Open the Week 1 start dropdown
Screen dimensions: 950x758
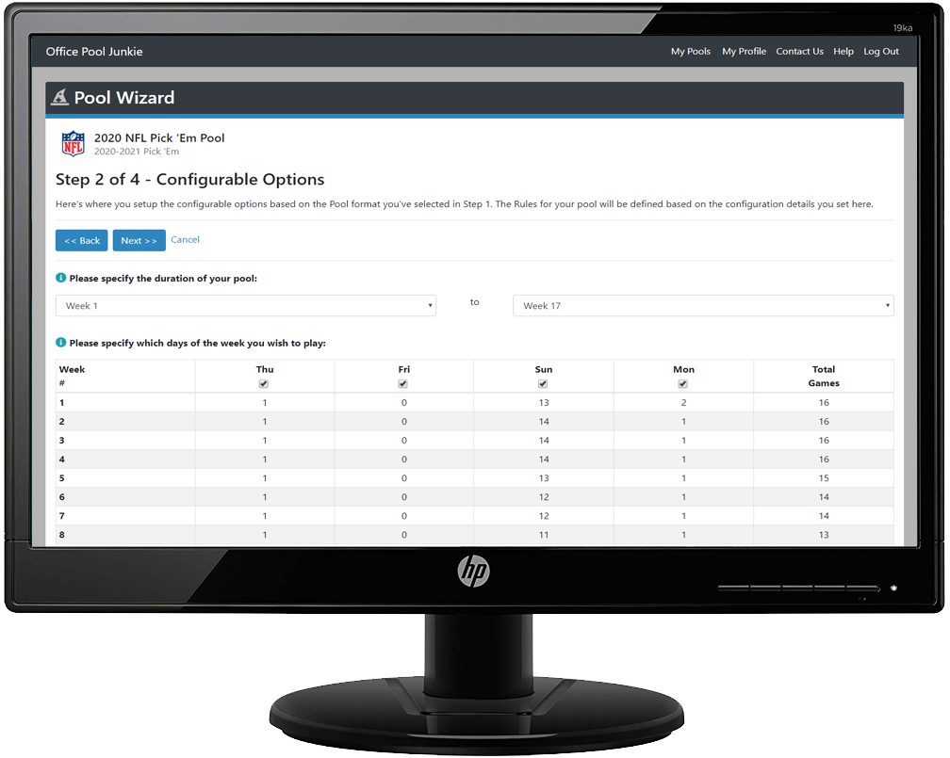coord(245,306)
